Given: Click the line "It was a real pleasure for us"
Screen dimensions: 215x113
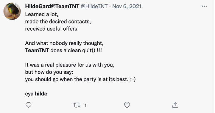Looking at the screenshot, I should (x=70, y=65).
